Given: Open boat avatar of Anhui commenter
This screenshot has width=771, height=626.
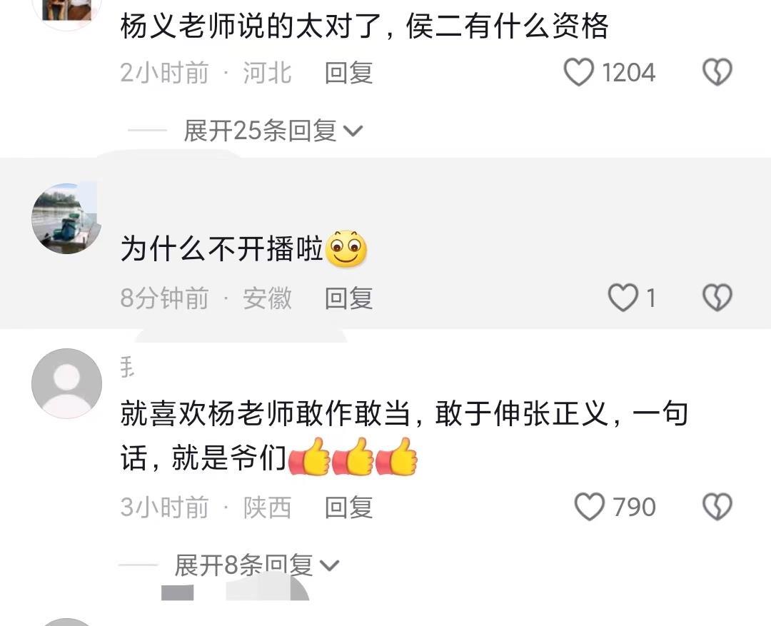Looking at the screenshot, I should [x=66, y=218].
